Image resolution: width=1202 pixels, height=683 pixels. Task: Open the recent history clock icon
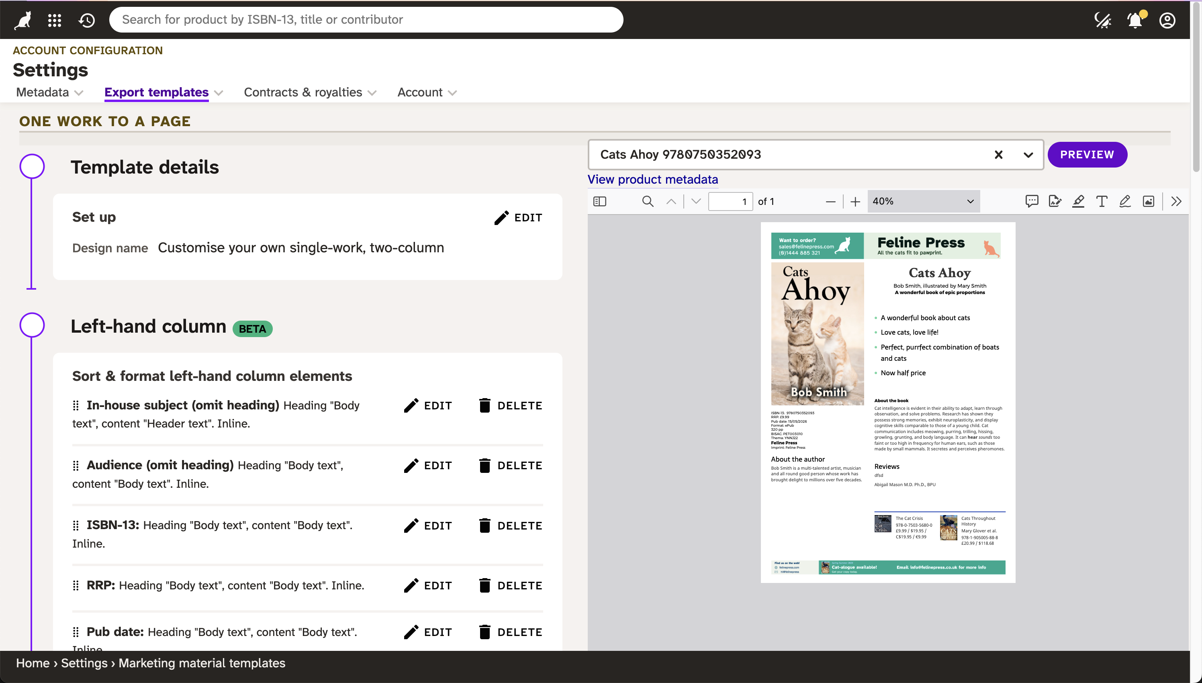(87, 20)
